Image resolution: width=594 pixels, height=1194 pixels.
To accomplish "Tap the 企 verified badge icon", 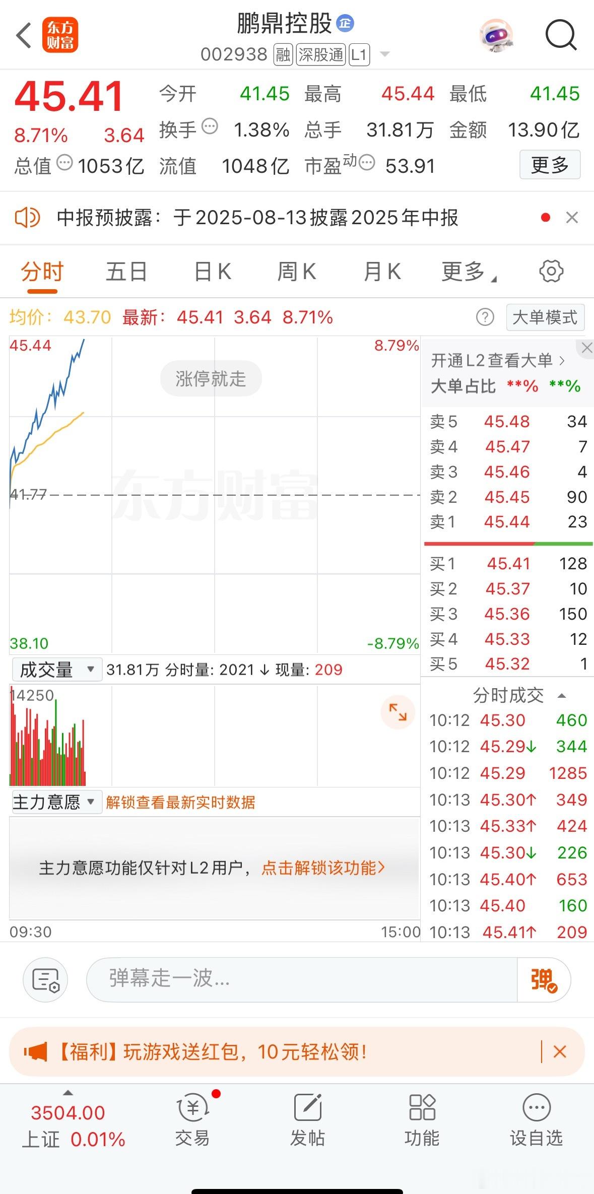I will tap(345, 23).
